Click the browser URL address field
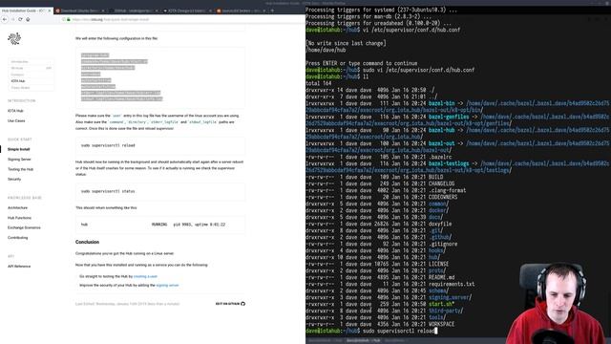Image resolution: width=611 pixels, height=344 pixels. coord(183,19)
